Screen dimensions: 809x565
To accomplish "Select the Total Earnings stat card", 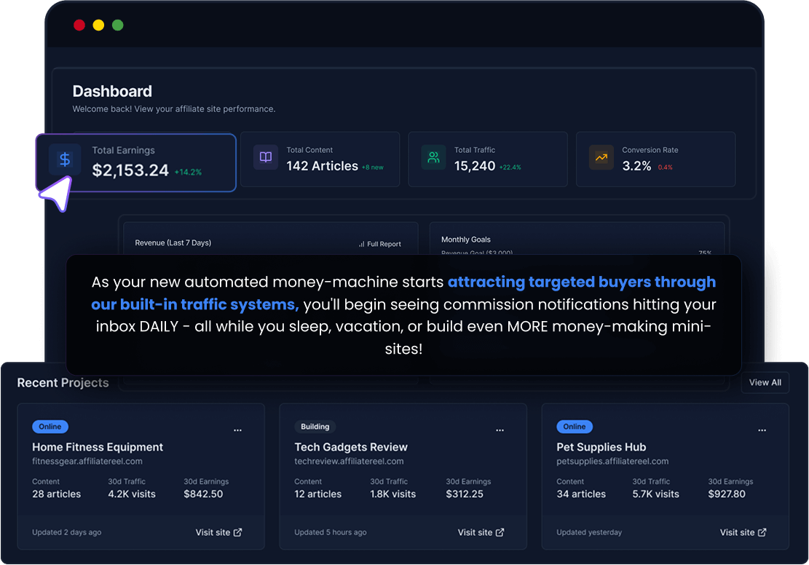I will click(x=136, y=162).
